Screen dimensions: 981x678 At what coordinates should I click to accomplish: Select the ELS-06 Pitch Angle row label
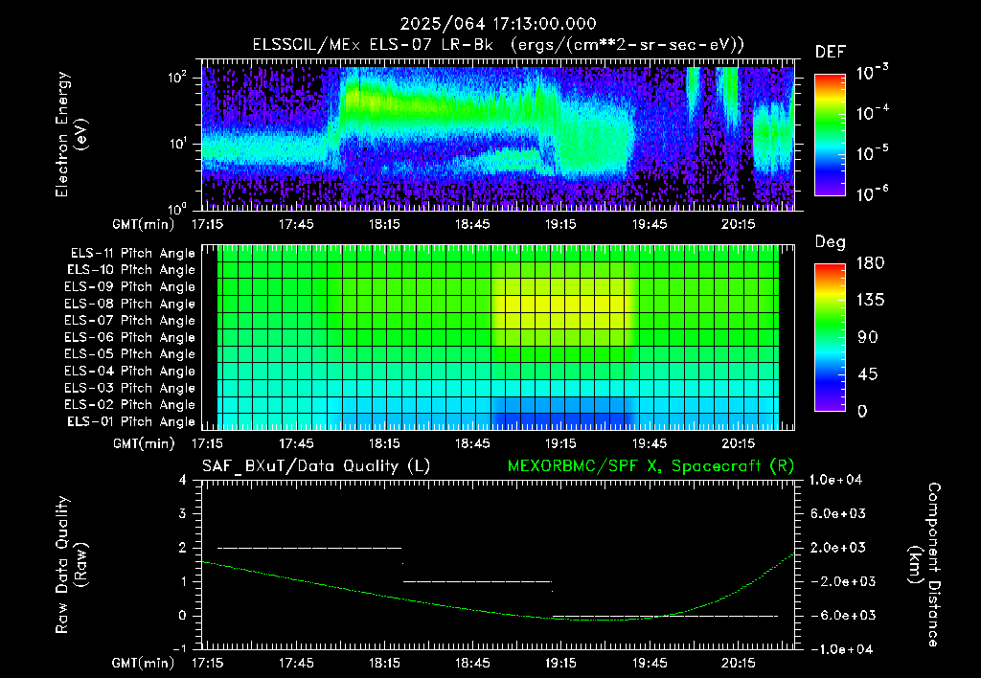tap(130, 338)
